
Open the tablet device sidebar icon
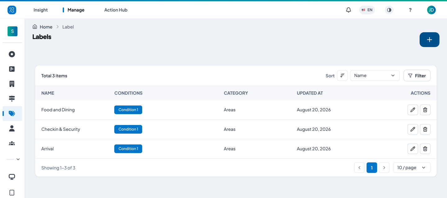12,193
